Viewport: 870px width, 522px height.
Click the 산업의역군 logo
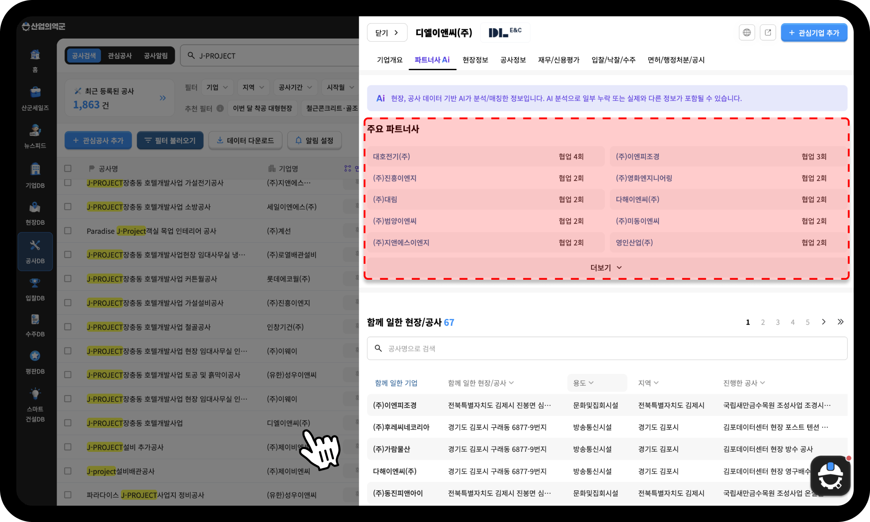click(x=43, y=27)
